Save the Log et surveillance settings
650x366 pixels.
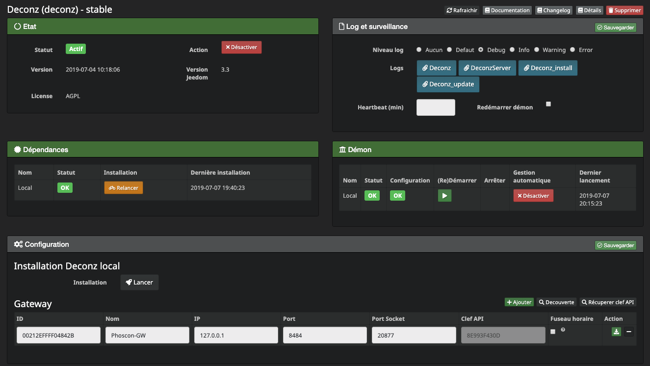tap(616, 28)
